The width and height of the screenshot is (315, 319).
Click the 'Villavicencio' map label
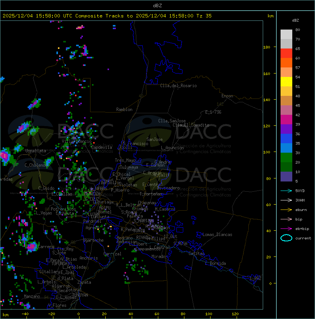click(x=76, y=141)
